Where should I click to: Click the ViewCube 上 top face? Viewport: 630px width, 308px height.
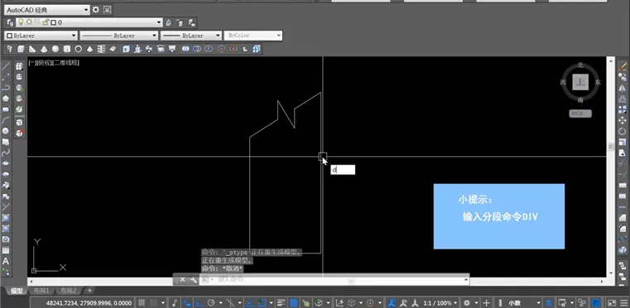pyautogui.click(x=580, y=82)
